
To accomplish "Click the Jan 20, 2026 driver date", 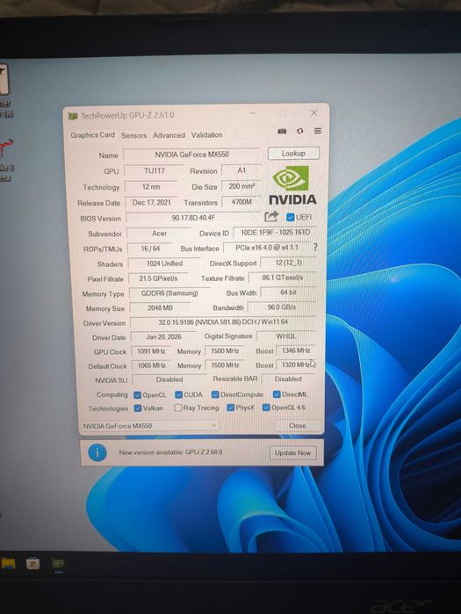I will 163,336.
